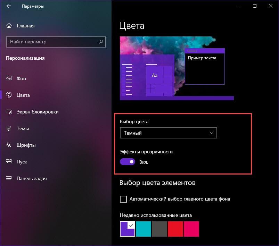Open the Темы section
Viewport: 279px width, 246px height.
(x=56, y=128)
